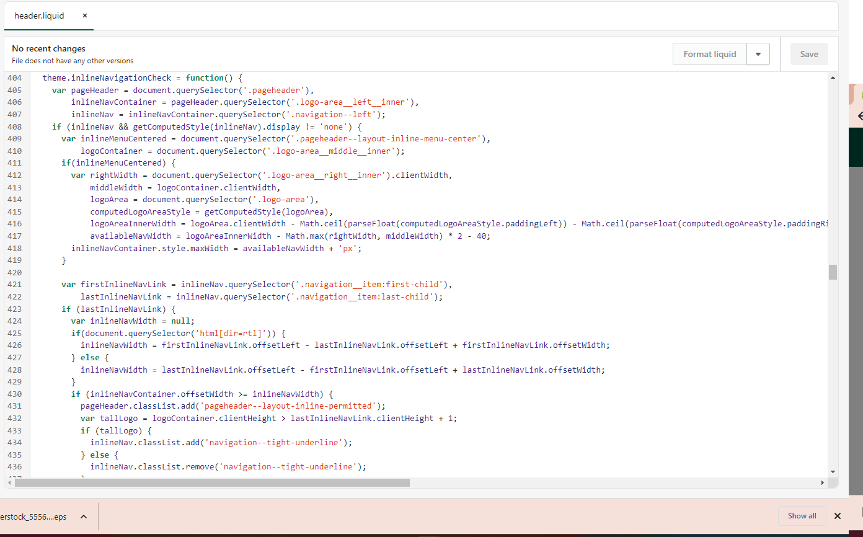Click the horizontal scrollbar thumb below the code
This screenshot has height=537, width=863.
coord(212,482)
